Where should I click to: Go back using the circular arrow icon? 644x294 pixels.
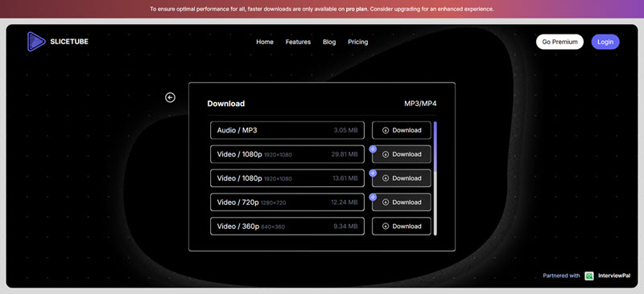click(x=170, y=97)
